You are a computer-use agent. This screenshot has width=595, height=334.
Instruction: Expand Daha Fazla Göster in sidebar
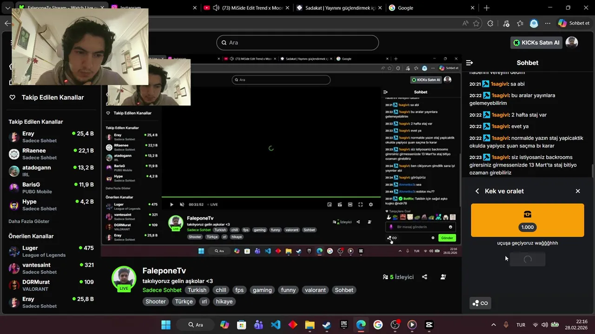[29, 221]
